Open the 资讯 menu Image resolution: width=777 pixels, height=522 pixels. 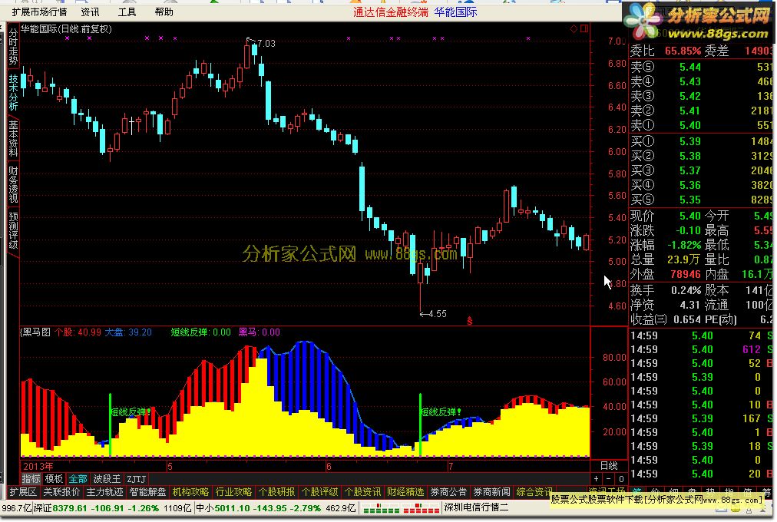pos(90,12)
